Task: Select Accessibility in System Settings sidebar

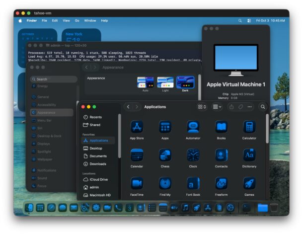Action: (x=52, y=105)
